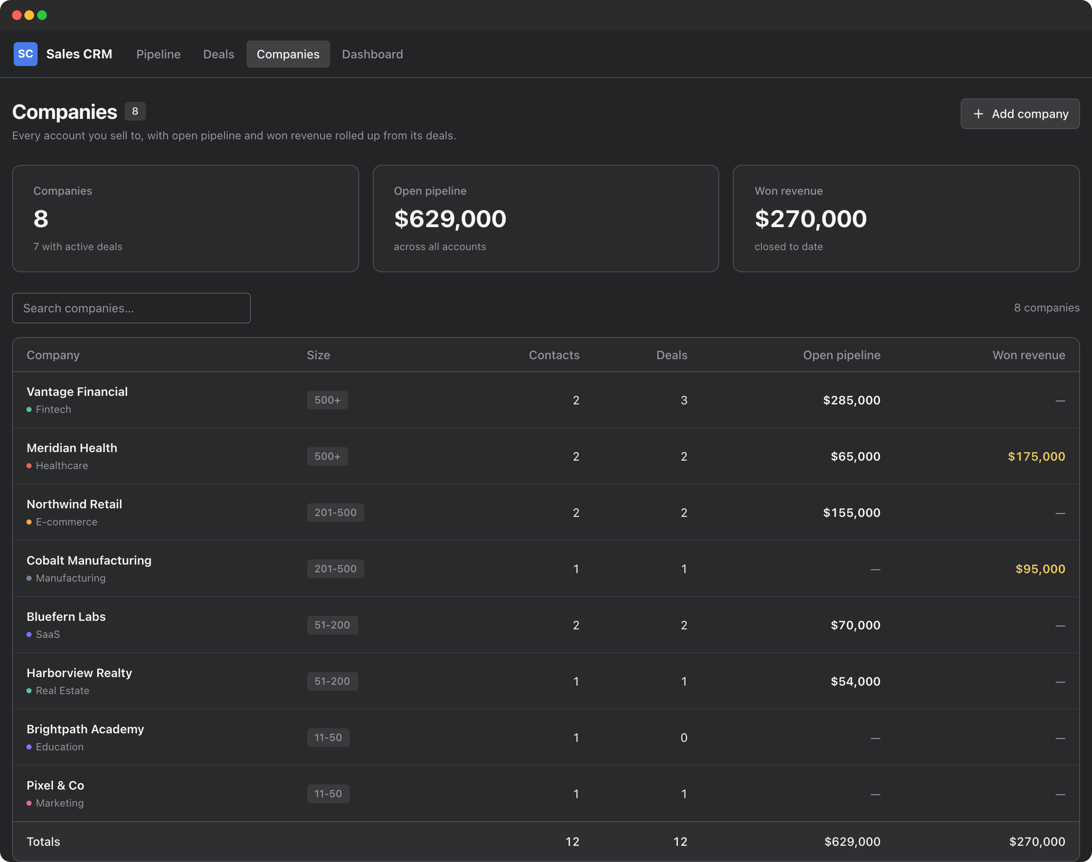Click the Company column header
Image resolution: width=1092 pixels, height=862 pixels.
53,355
